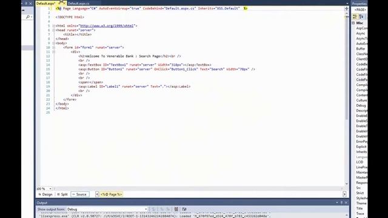Click the asp:Button Button1 line in code
Image resolution: width=388 pixels, height=218 pixels.
[x=167, y=69]
